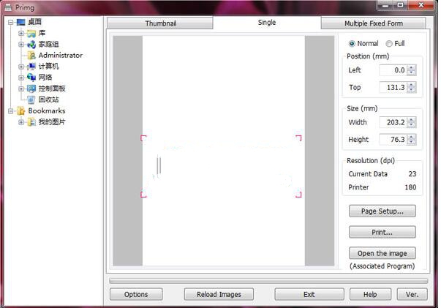The image size is (441, 308).
Task: Click the Help button
Action: 370,295
